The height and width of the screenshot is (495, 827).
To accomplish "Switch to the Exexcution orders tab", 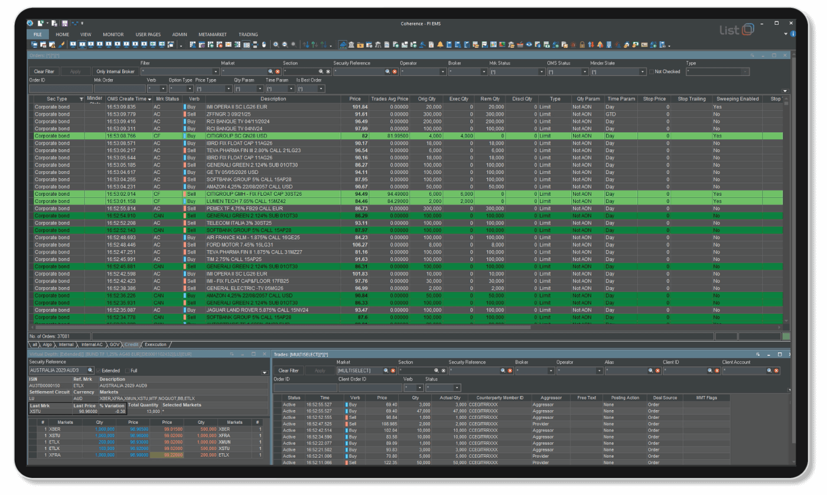I will point(157,343).
